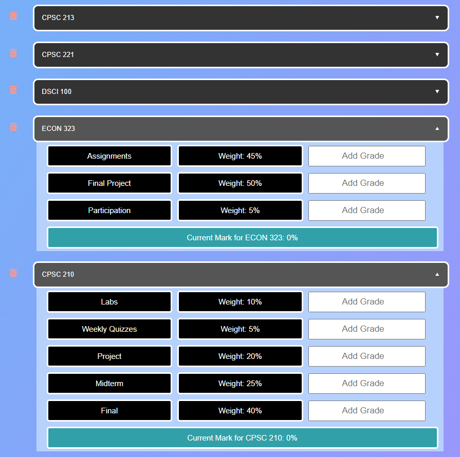Select the Assignments category in ECON 323
Screen dimensions: 460x457
[x=109, y=156]
